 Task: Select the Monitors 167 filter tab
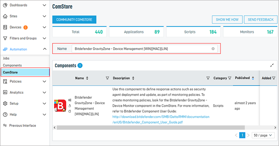(250, 32)
